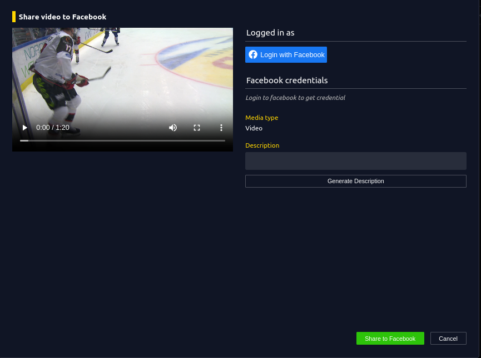Click the video progress bar
Image resolution: width=481 pixels, height=358 pixels.
pos(122,140)
